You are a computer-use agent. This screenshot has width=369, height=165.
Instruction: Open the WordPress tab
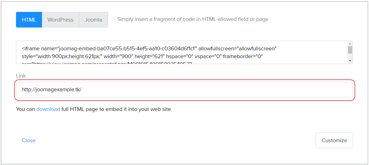tap(60, 20)
